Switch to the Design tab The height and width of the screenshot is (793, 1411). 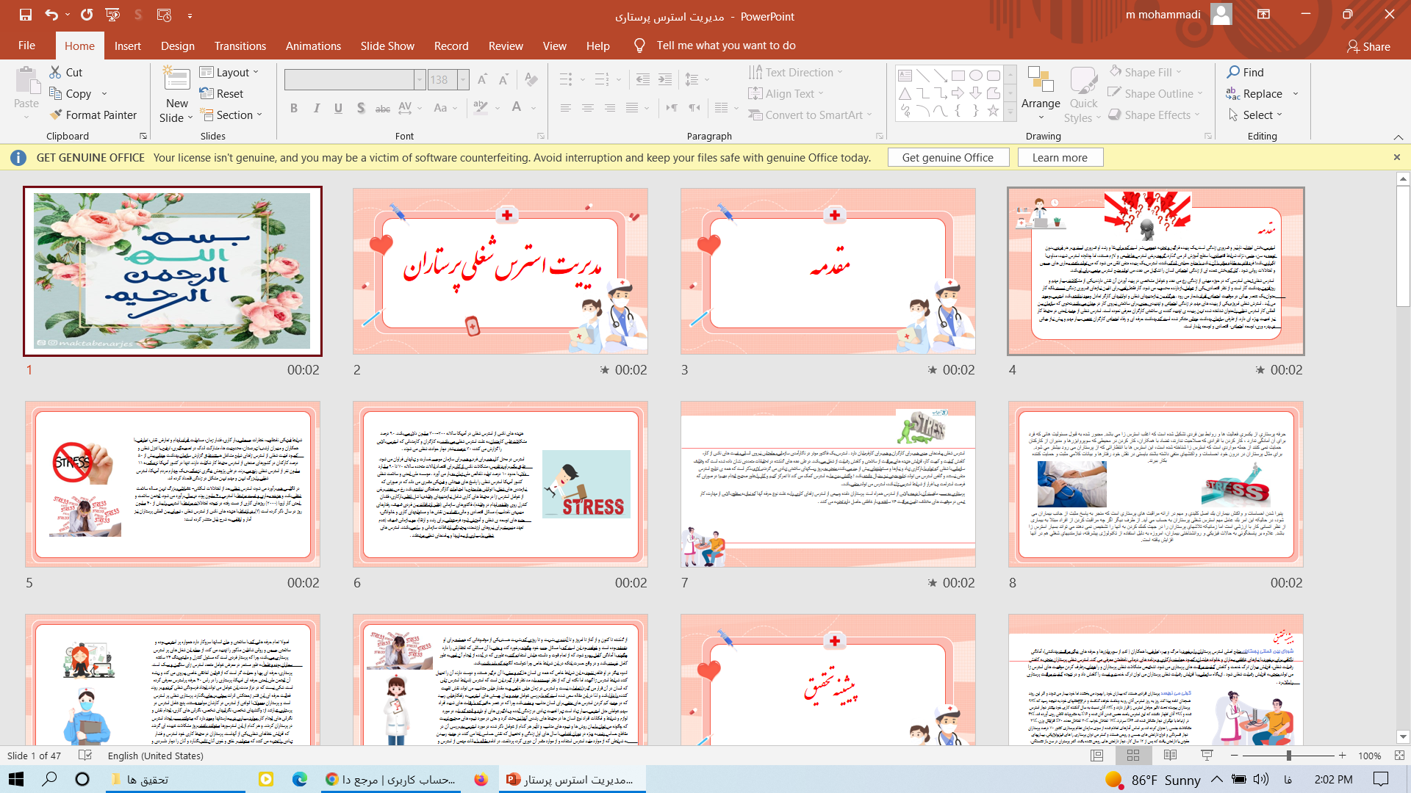coord(178,46)
